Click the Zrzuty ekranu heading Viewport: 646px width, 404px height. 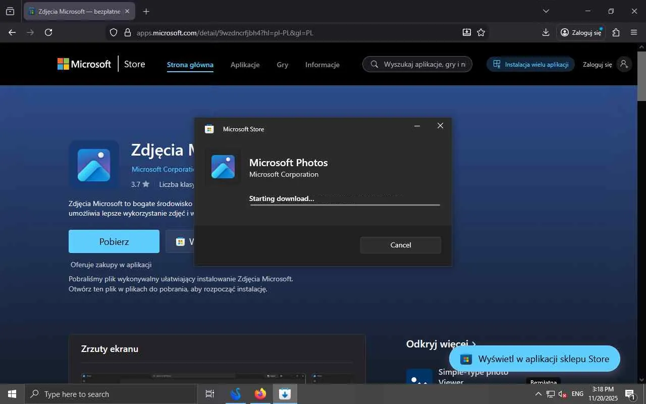110,349
